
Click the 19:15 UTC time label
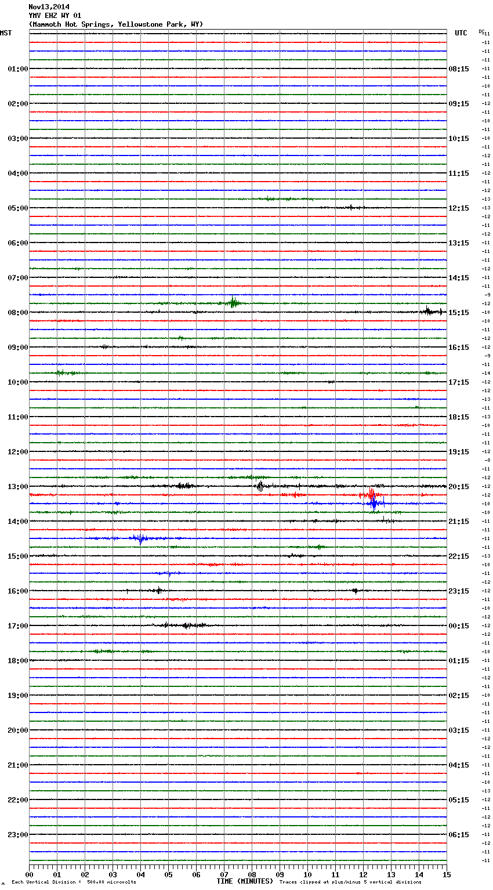coord(459,452)
